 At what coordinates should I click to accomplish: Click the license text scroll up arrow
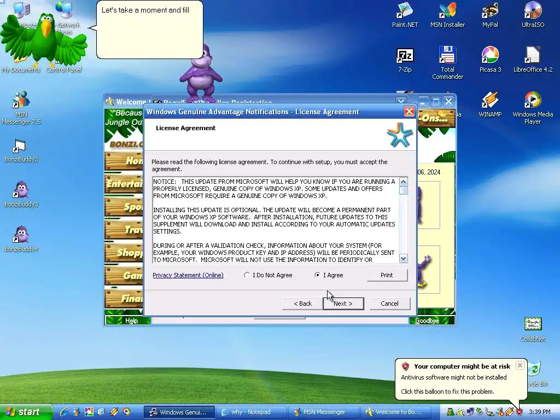403,182
